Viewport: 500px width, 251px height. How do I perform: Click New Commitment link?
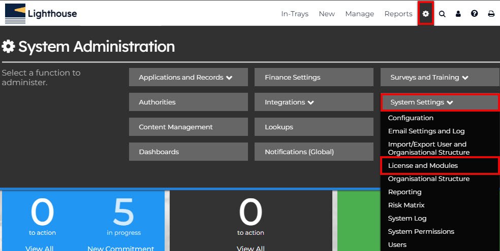pos(120,248)
